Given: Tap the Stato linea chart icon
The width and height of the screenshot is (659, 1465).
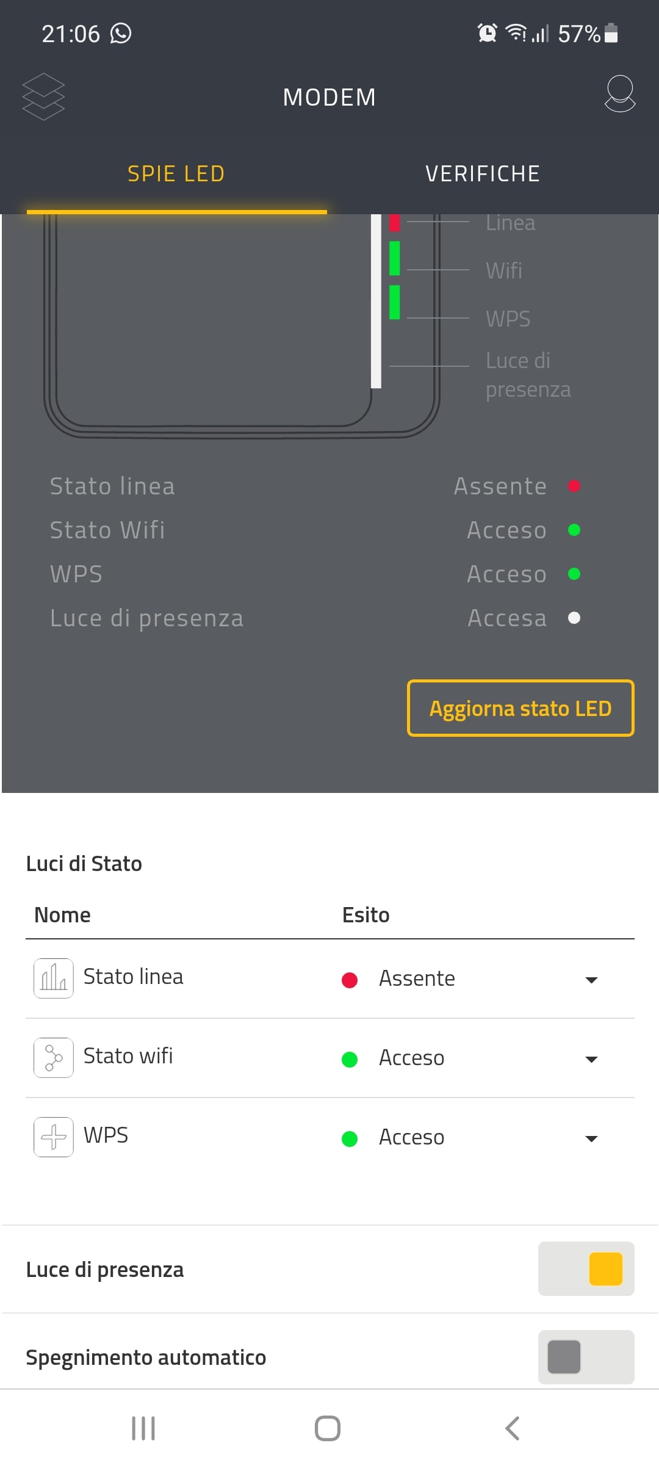Looking at the screenshot, I should coord(54,978).
